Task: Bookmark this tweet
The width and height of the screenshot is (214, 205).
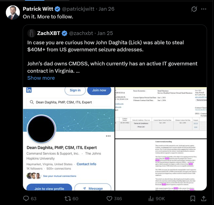Action: click(x=192, y=198)
